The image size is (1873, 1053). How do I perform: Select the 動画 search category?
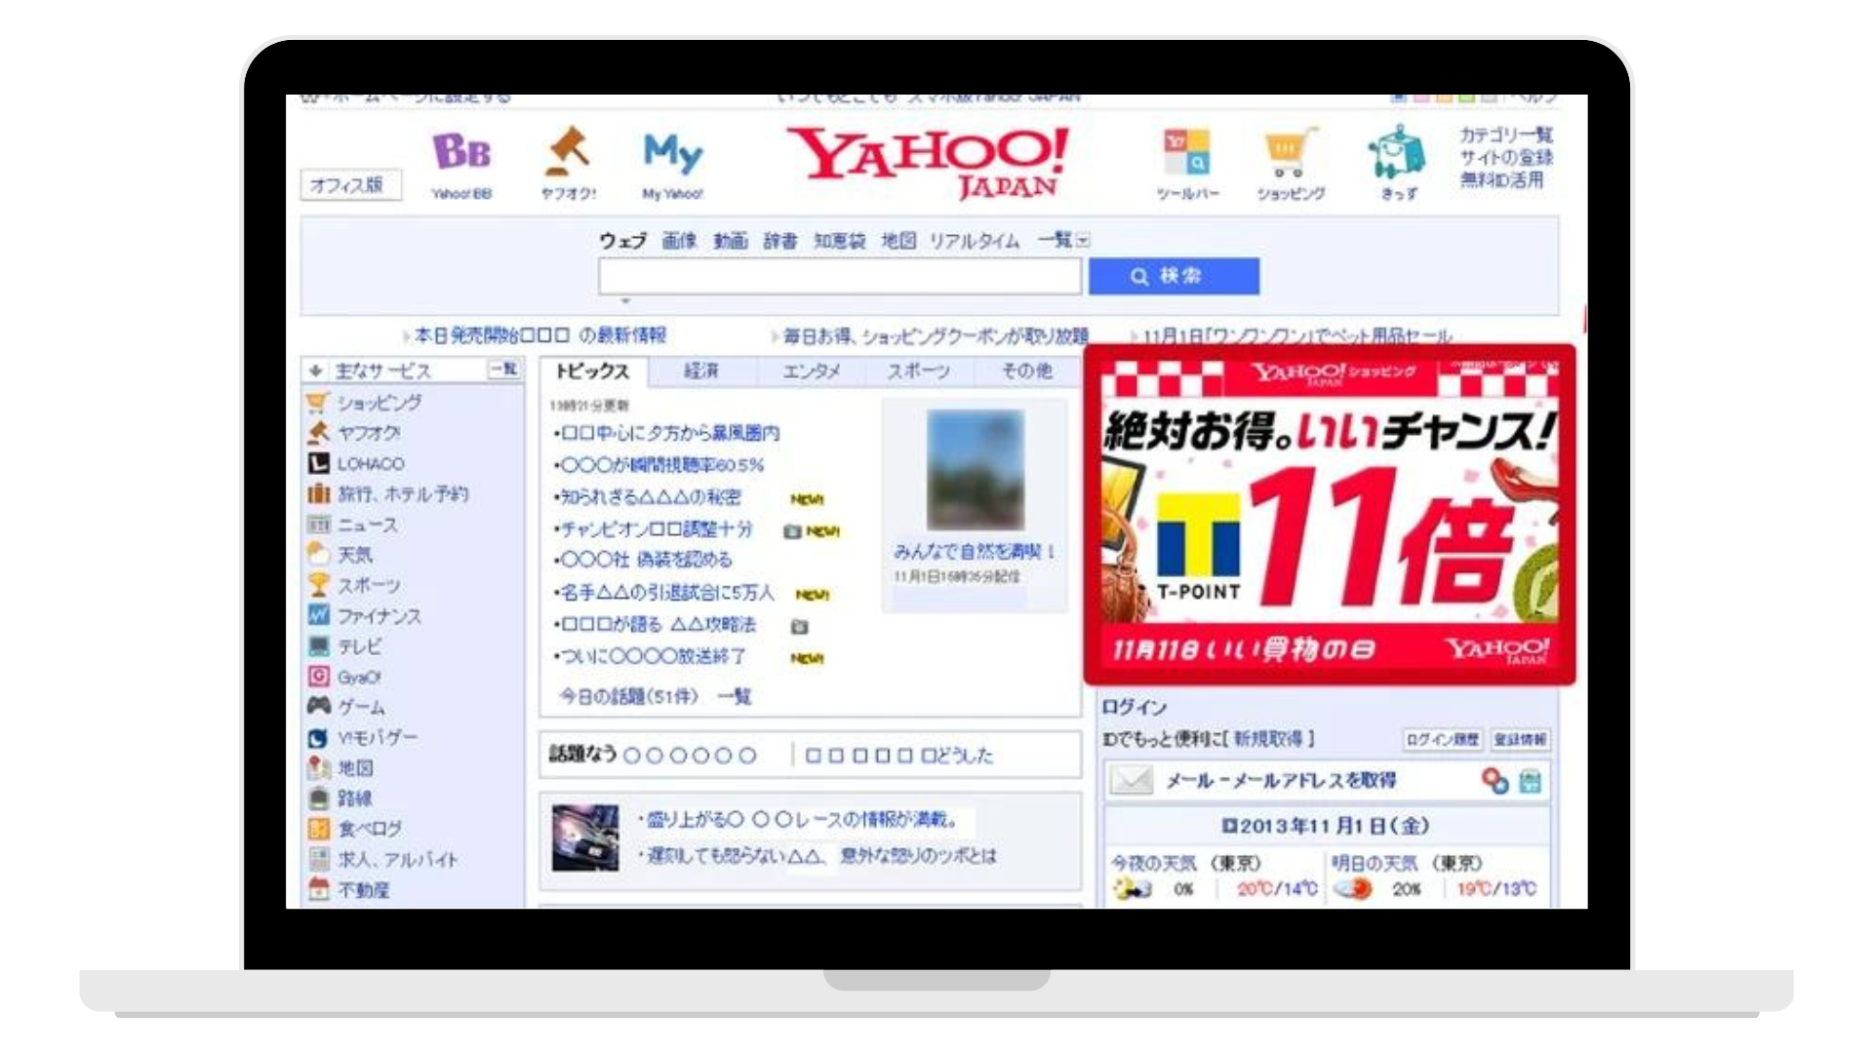coord(730,241)
